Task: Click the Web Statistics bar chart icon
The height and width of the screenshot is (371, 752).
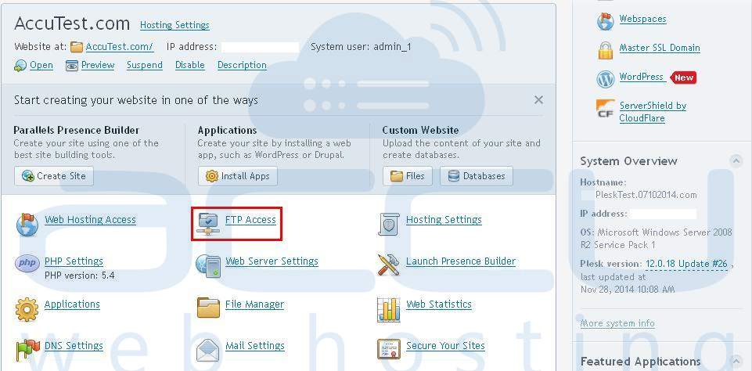Action: pos(389,310)
